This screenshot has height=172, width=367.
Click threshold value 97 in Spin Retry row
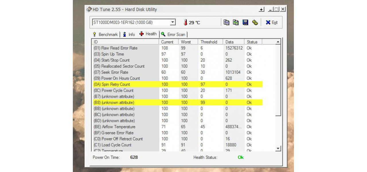pyautogui.click(x=203, y=84)
